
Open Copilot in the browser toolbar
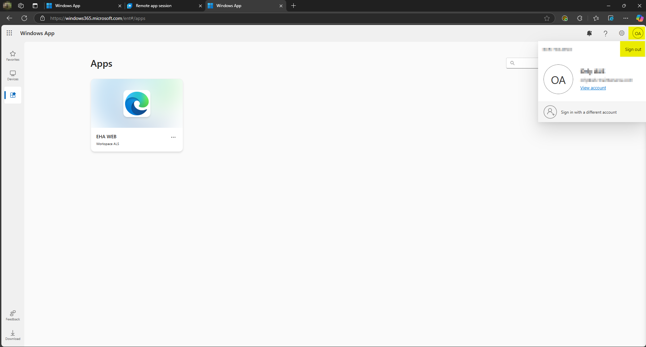[x=640, y=18]
